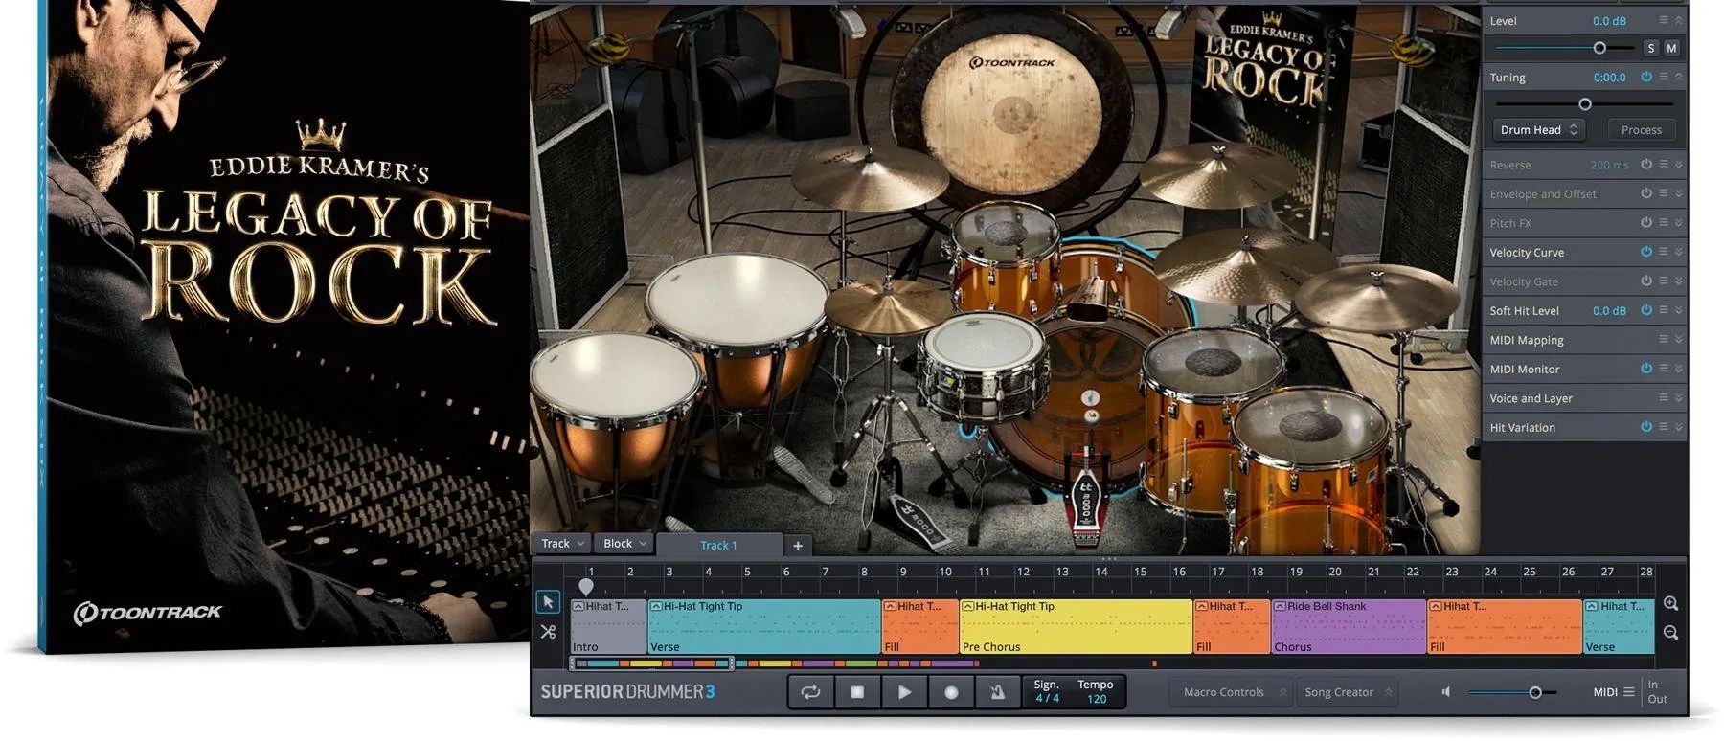Open the Reverse row options menu
This screenshot has width=1724, height=741.
(1664, 165)
